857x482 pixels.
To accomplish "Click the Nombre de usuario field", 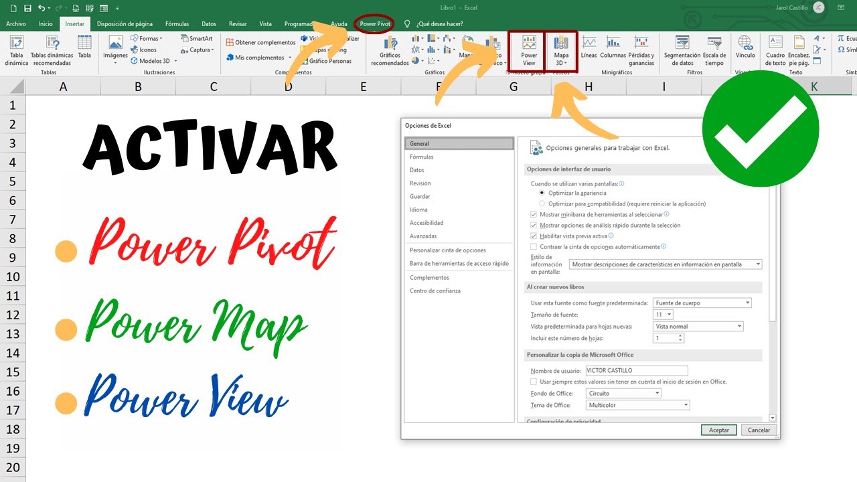I will (636, 370).
